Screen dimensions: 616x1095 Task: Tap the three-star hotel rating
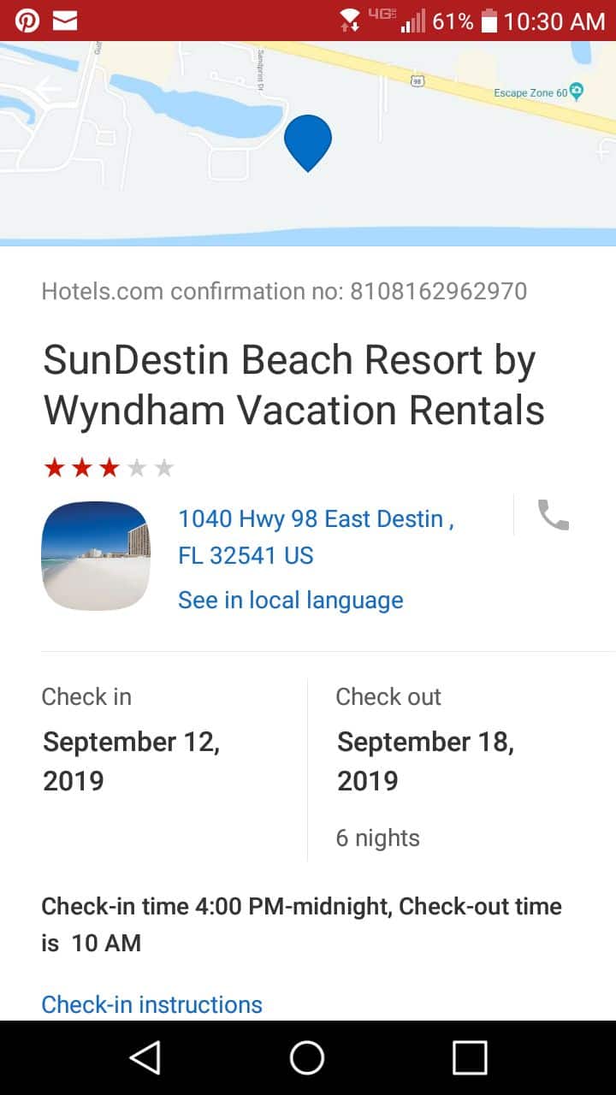coord(109,468)
